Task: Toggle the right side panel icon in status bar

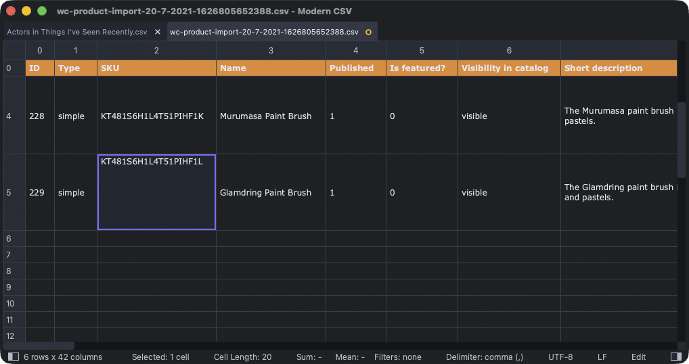Action: point(676,357)
